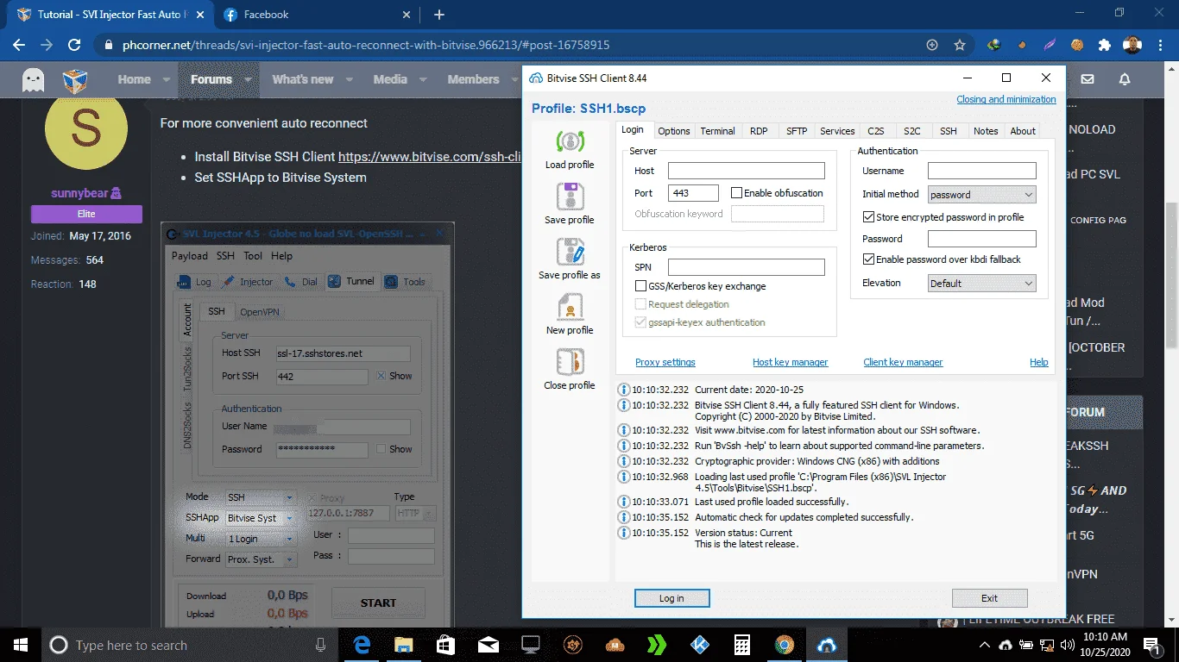Click the Exit button
This screenshot has height=662, width=1179.
(x=989, y=598)
